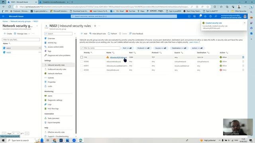Open Network interfaces menu item
255x143 pixels.
pyautogui.click(x=55, y=73)
